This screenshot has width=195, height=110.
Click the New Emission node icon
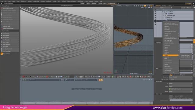pos(2,33)
